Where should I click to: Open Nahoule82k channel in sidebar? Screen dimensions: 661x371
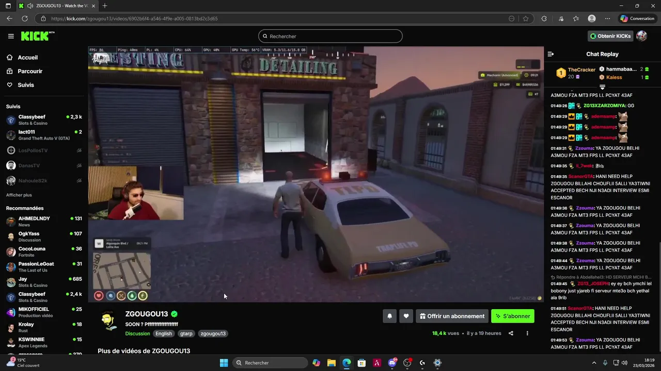(44, 181)
